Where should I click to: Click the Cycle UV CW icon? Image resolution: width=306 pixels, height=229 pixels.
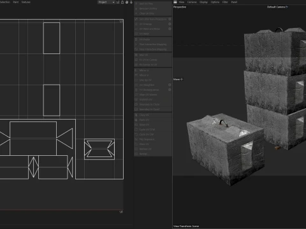coord(136,134)
